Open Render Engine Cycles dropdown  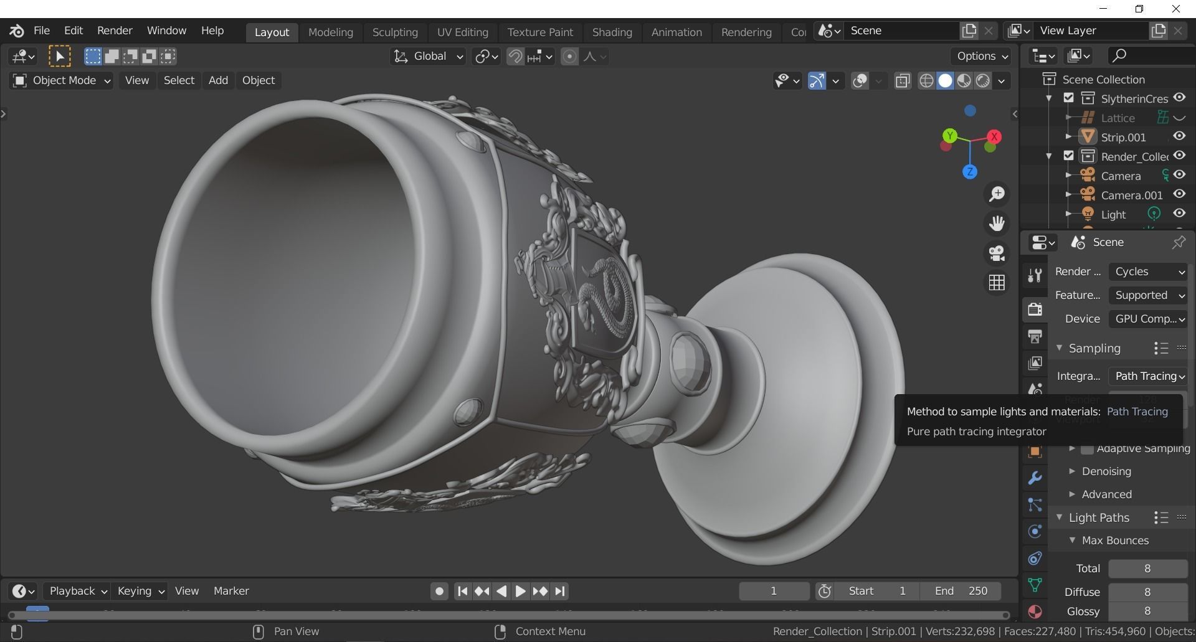coord(1148,271)
